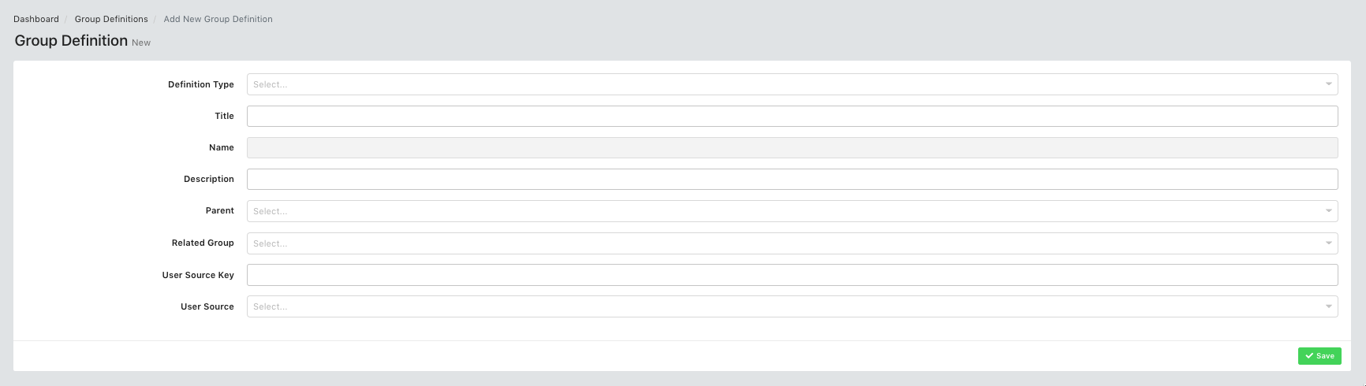
Task: Click the Dashboard breadcrumb link
Action: (36, 19)
